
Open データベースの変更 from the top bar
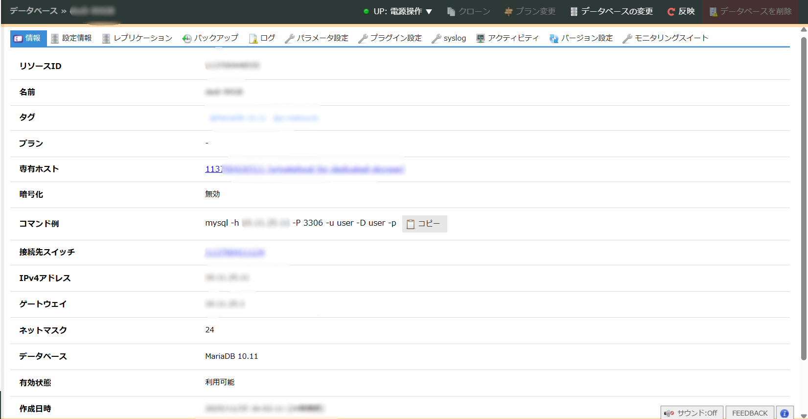pyautogui.click(x=611, y=11)
